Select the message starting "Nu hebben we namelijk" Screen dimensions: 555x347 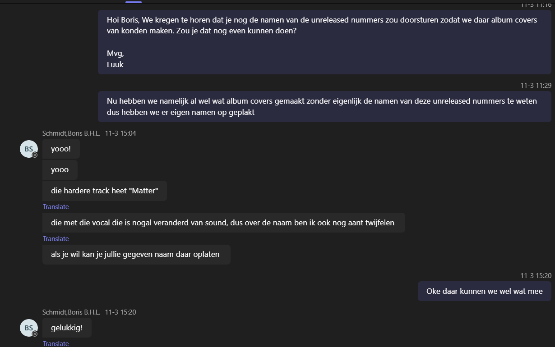(x=324, y=106)
